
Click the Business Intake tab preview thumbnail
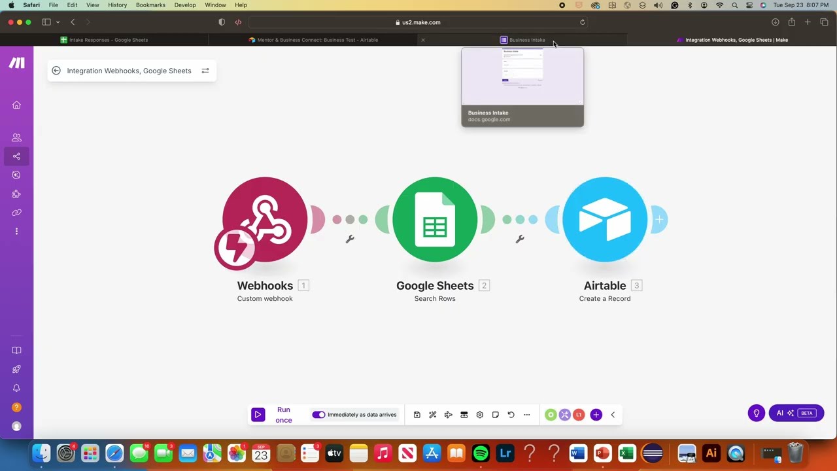pyautogui.click(x=522, y=87)
